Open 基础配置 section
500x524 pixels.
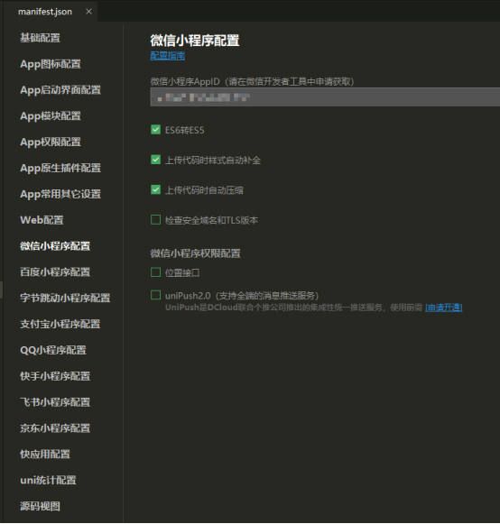(x=40, y=38)
